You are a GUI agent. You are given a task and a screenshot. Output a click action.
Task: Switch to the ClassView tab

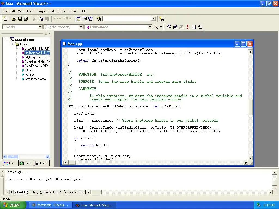click(x=10, y=163)
